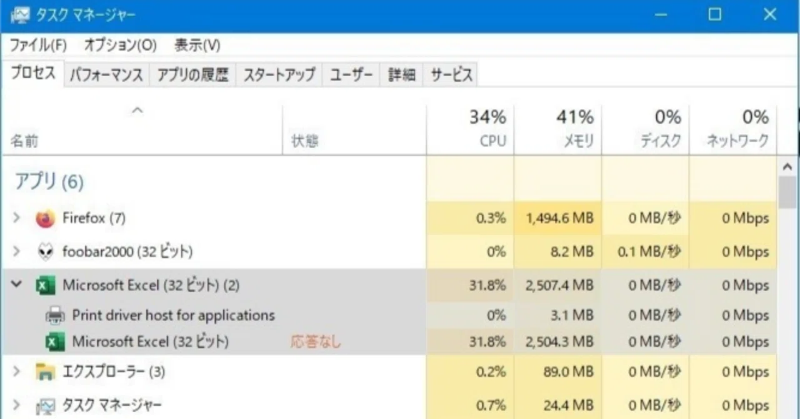
Task: Switch to the 詳細 tab
Action: click(x=402, y=75)
